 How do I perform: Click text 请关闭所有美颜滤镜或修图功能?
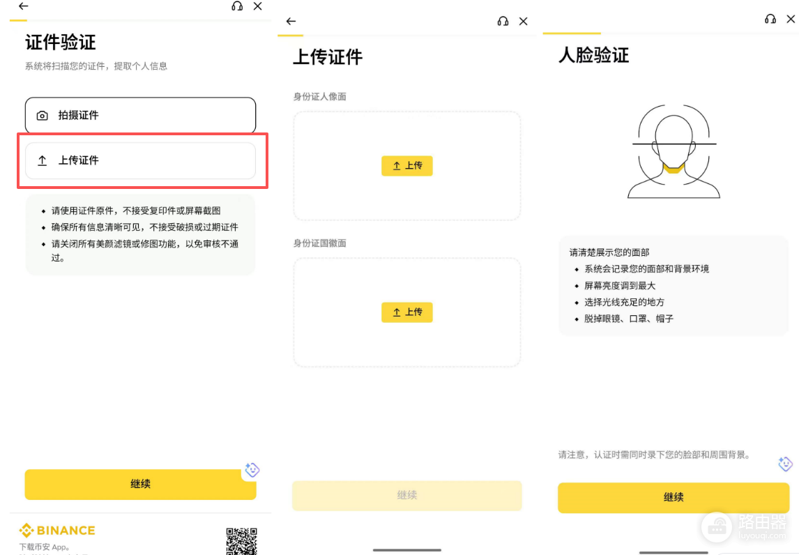[114, 244]
